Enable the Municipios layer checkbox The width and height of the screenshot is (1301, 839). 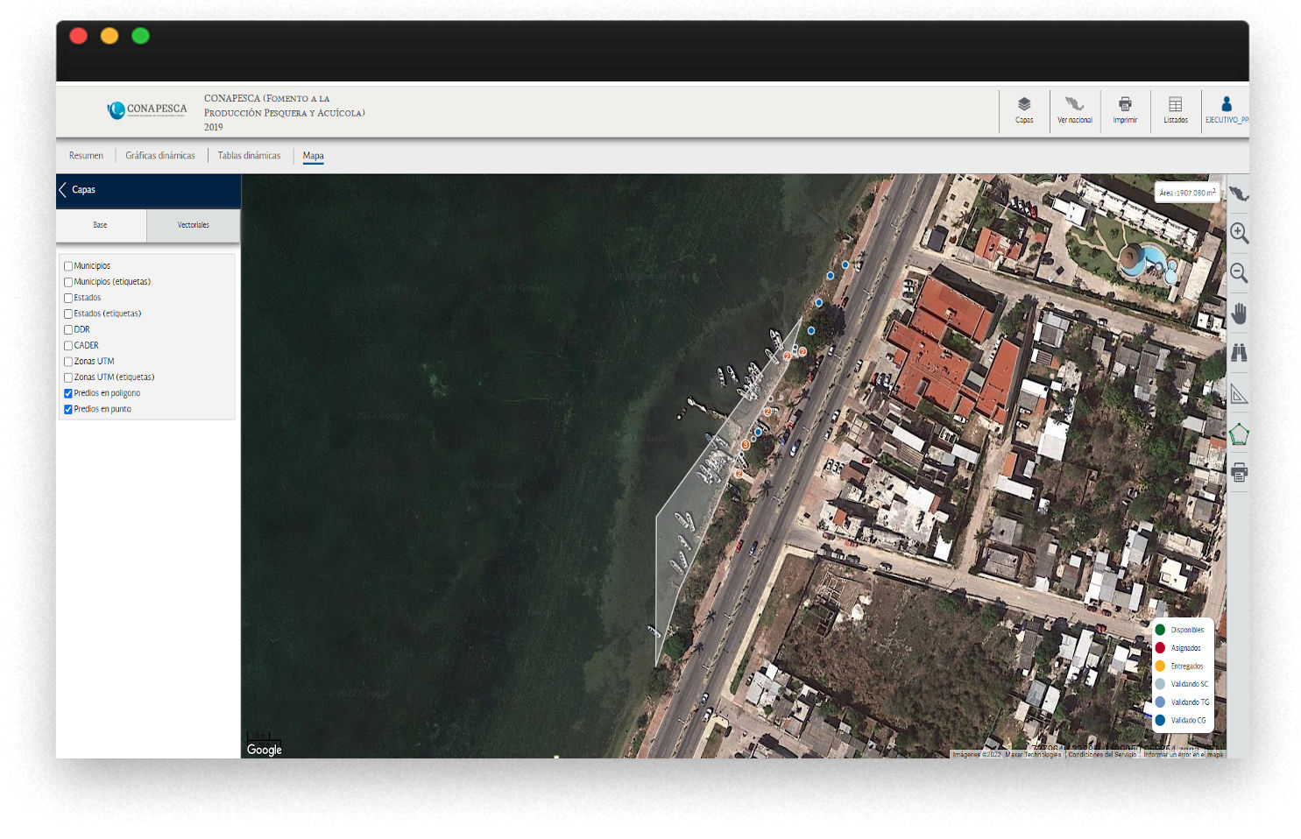(x=68, y=266)
